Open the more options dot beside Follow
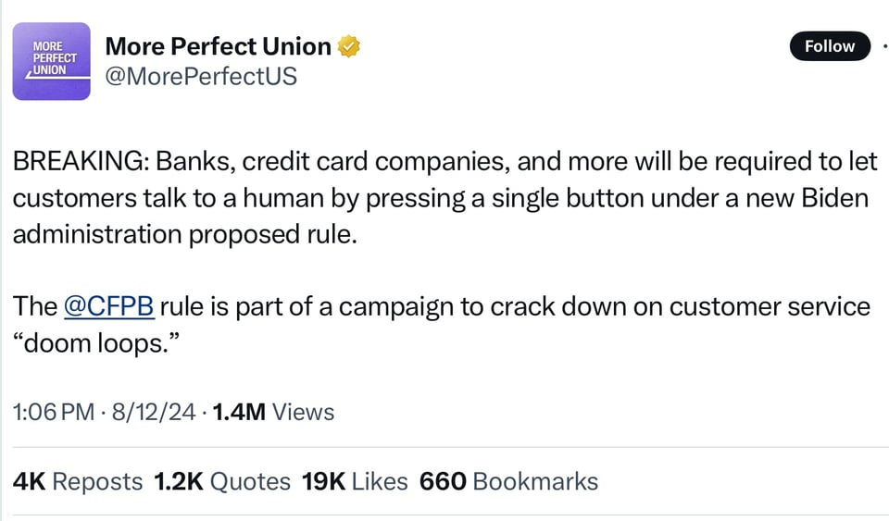 click(884, 45)
